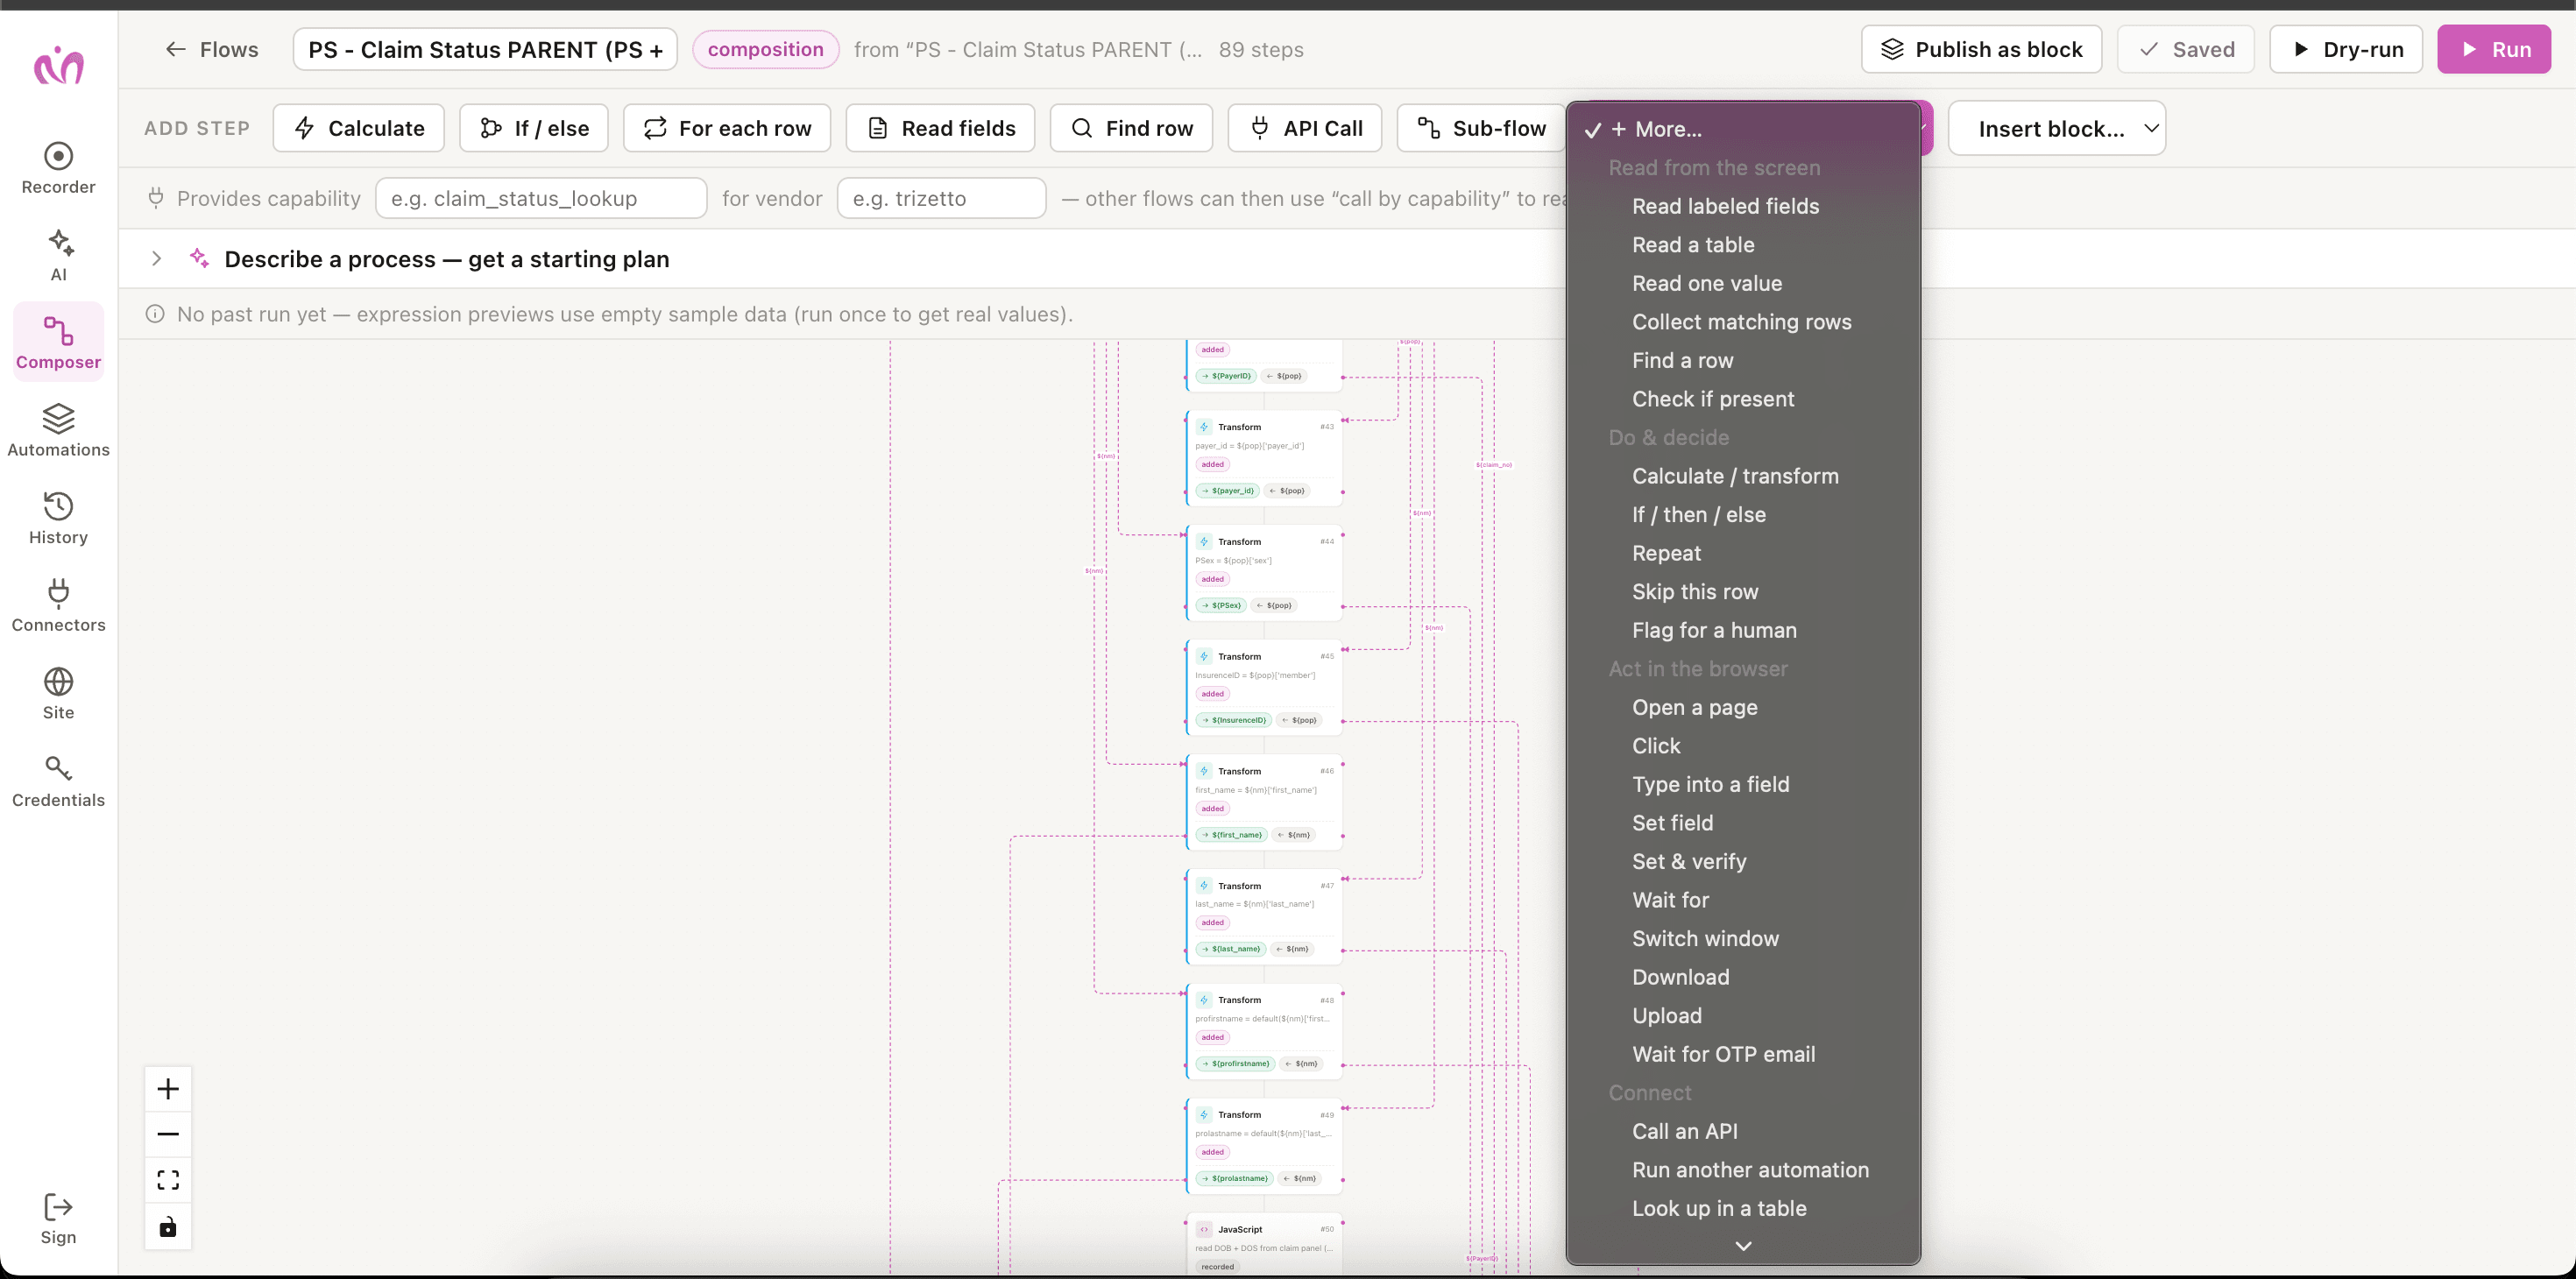This screenshot has height=1279, width=2576.
Task: Choose Skip this row
Action: (1743, 591)
